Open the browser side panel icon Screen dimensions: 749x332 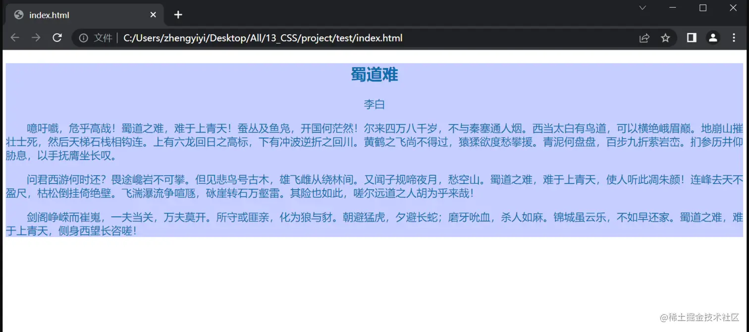[692, 38]
